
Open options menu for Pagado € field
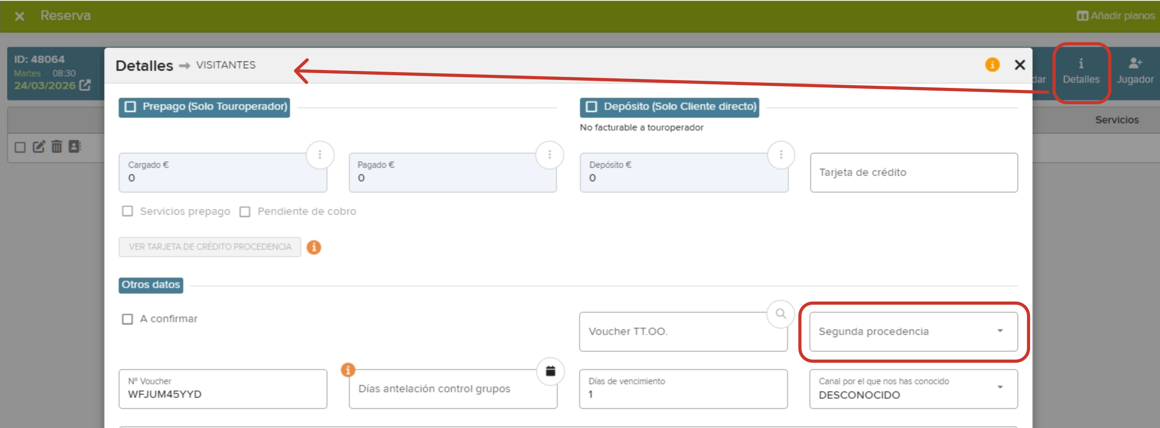coord(550,155)
